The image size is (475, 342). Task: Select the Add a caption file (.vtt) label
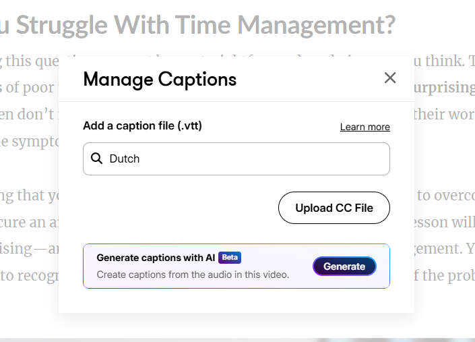pyautogui.click(x=142, y=125)
